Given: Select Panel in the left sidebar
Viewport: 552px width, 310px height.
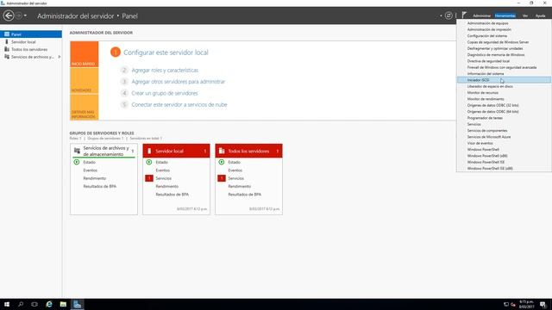Looking at the screenshot, I should coord(31,34).
